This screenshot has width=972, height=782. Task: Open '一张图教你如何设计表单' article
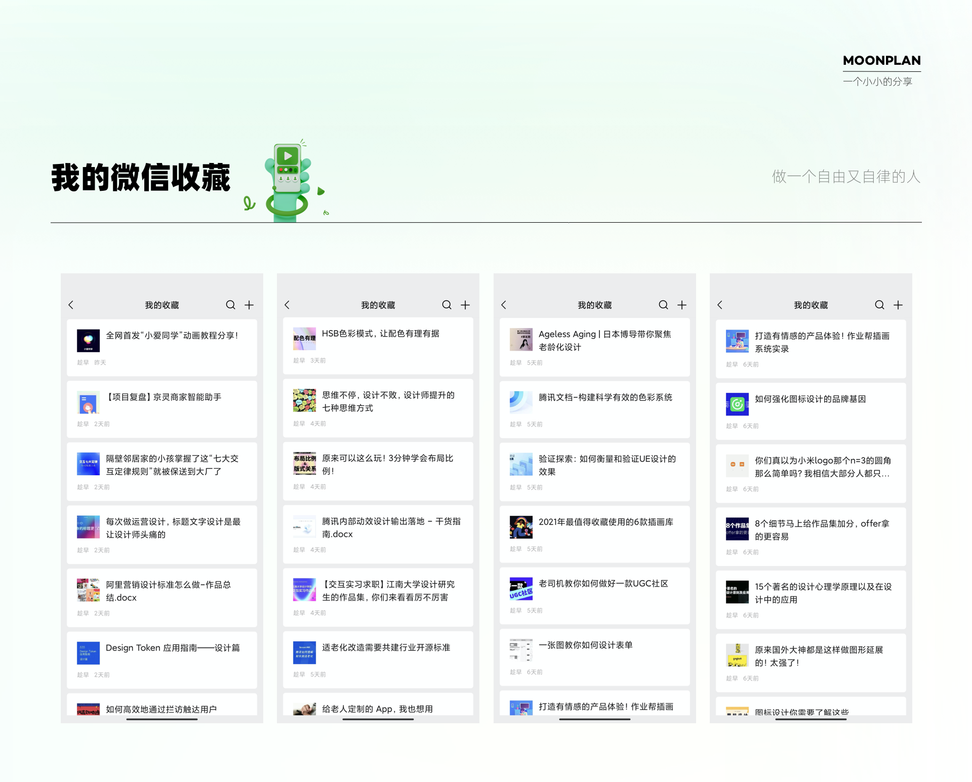585,645
